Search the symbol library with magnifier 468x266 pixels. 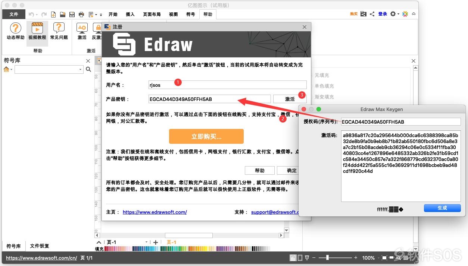pos(88,69)
